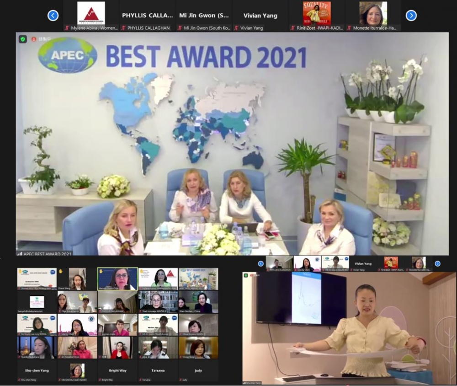Select So Young Lee's tile in the gallery grid
Screen dimensions: 457x386
tap(37, 325)
